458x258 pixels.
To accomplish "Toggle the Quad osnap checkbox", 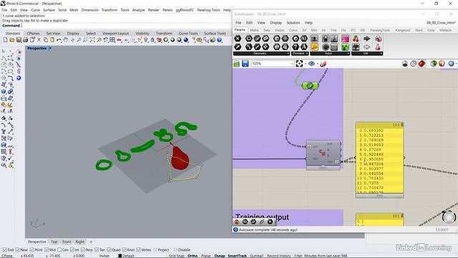I will pyautogui.click(x=109, y=250).
